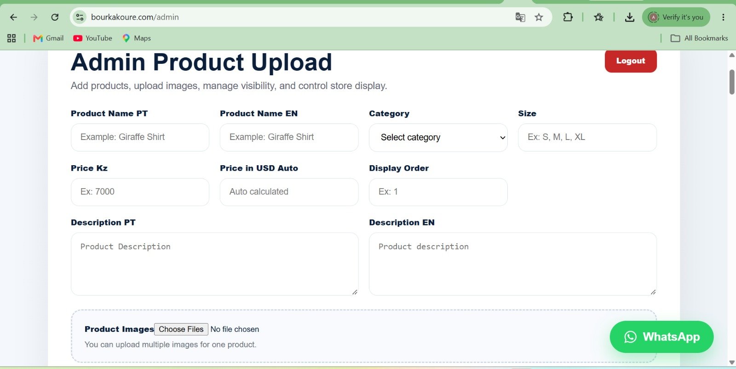
Task: Click the Description PT resize handle
Action: click(x=355, y=292)
